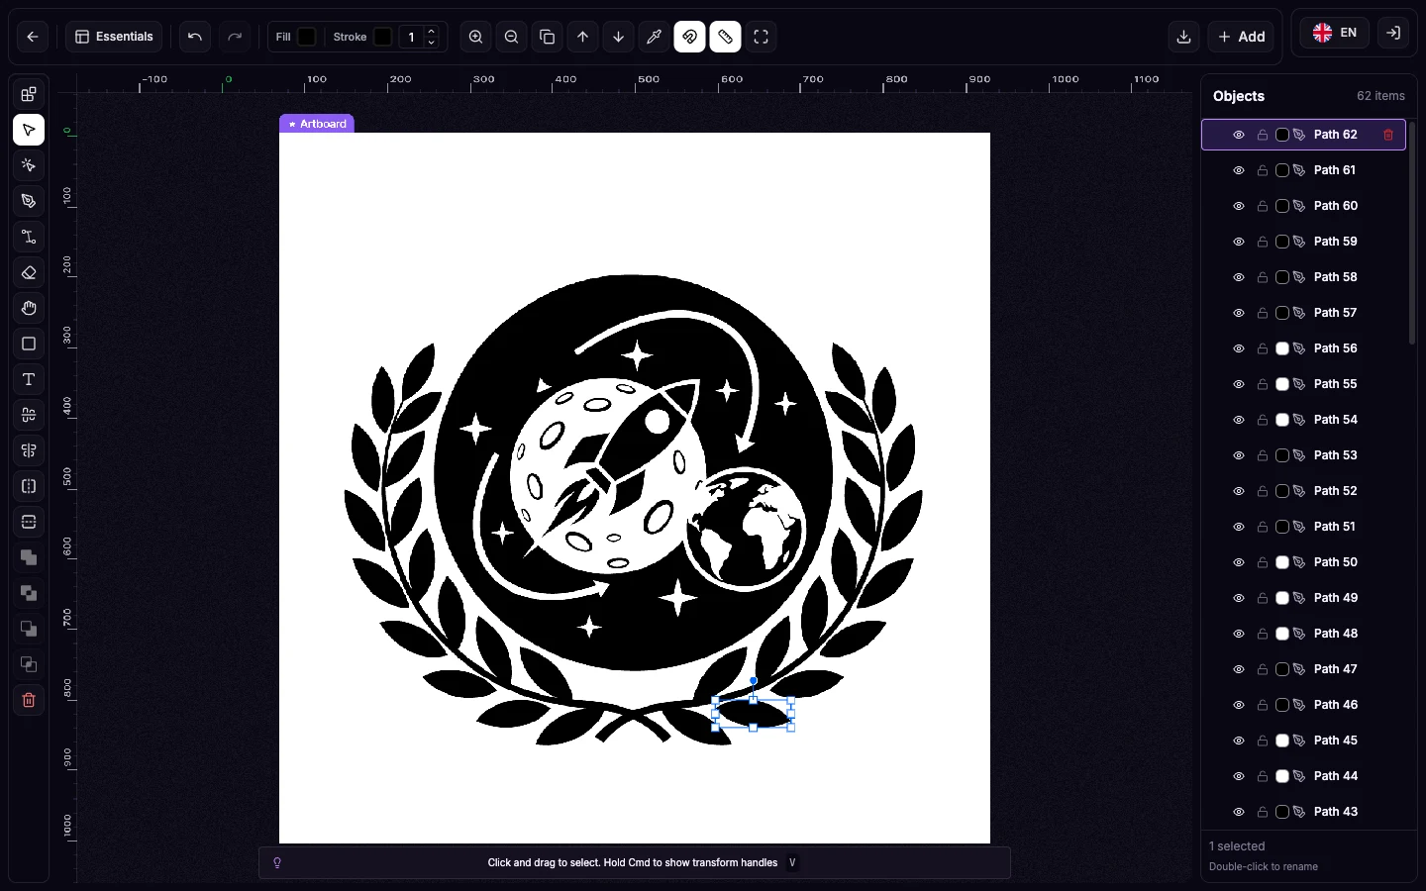Toggle visibility of Path 58
Image resolution: width=1426 pixels, height=891 pixels.
click(1239, 277)
